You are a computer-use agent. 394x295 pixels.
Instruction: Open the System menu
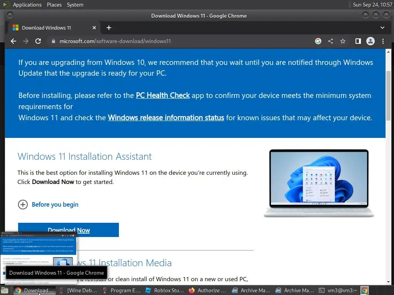tap(75, 5)
